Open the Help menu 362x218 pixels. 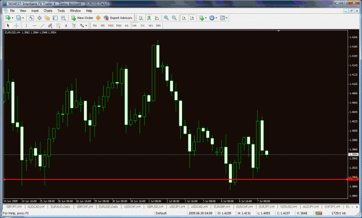click(x=89, y=10)
